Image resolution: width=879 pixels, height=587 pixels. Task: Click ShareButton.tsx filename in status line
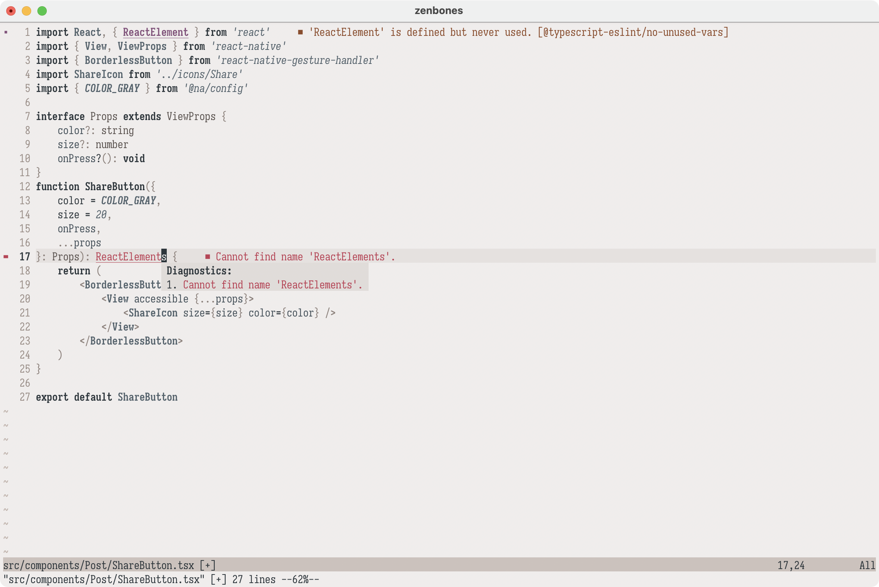[153, 565]
